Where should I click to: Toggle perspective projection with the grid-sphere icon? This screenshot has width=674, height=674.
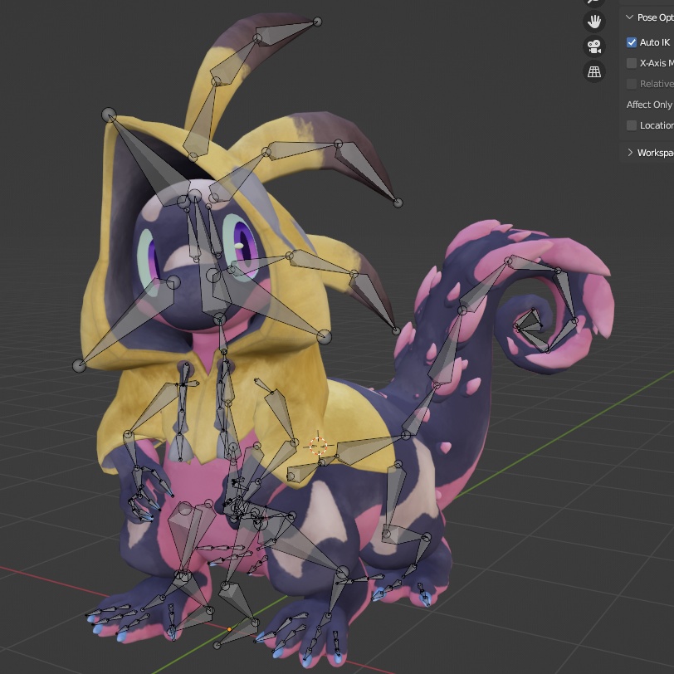click(594, 71)
